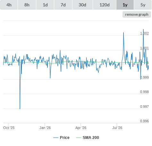Image resolution: width=152 pixels, height=146 pixels.
Task: Toggle the Price series in legend
Action: [x=65, y=138]
